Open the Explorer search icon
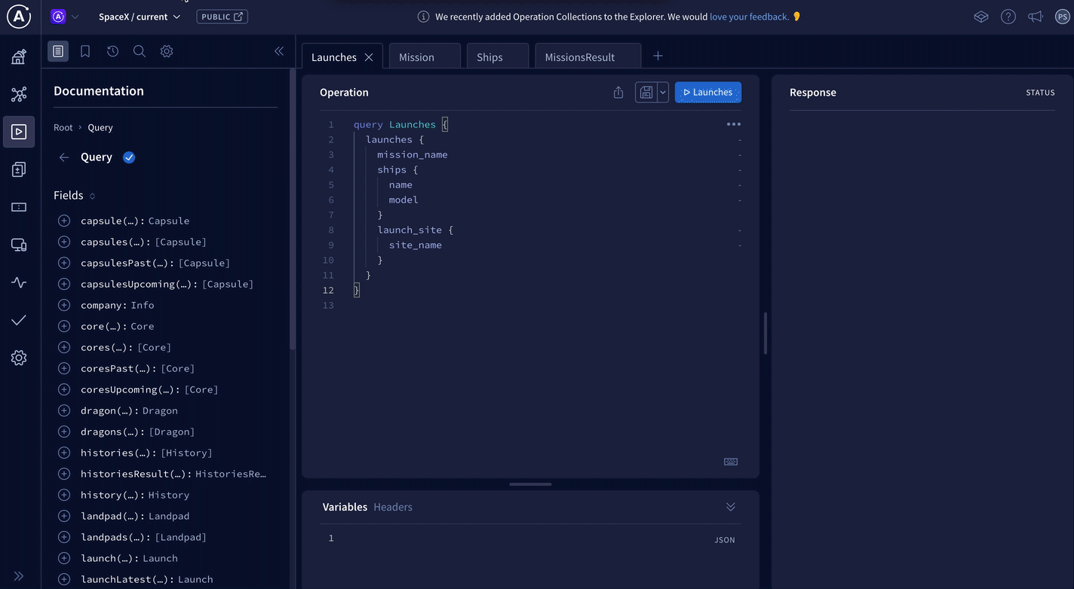The height and width of the screenshot is (589, 1074). tap(140, 51)
